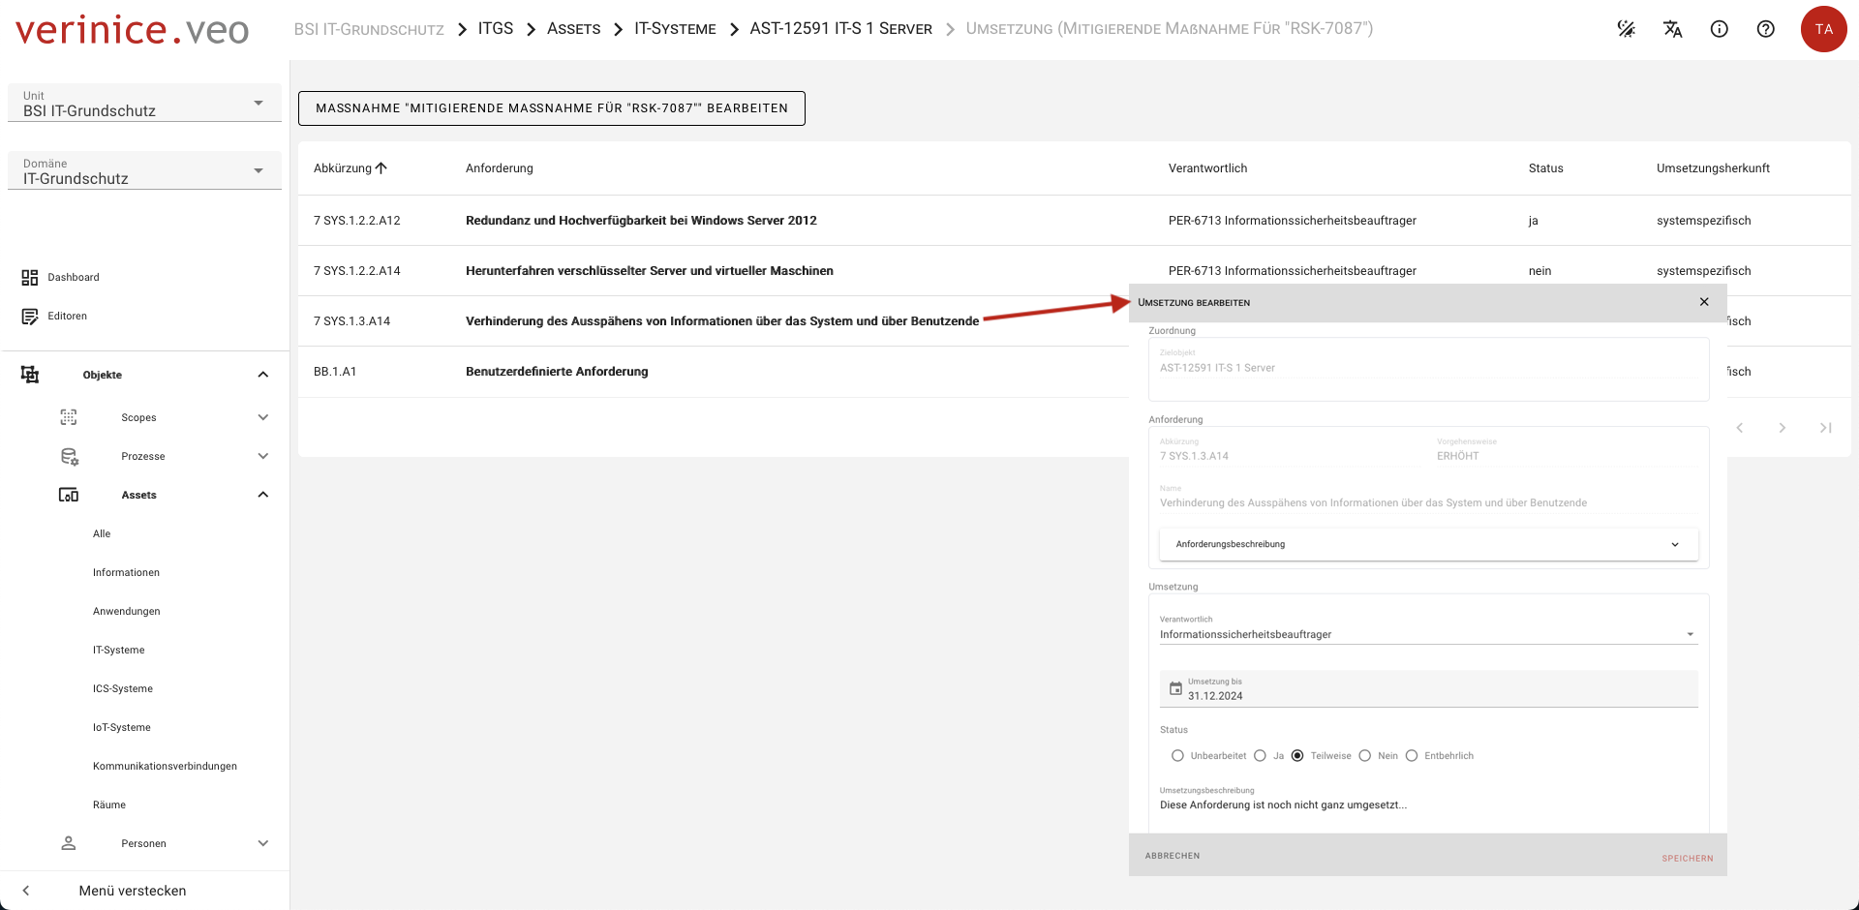
Task: Close the Umsetzung bearbeiten dialog
Action: click(x=1704, y=302)
